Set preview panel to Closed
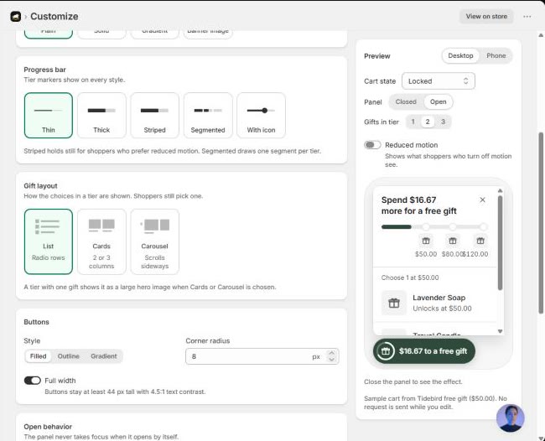The image size is (545, 441). pyautogui.click(x=406, y=101)
